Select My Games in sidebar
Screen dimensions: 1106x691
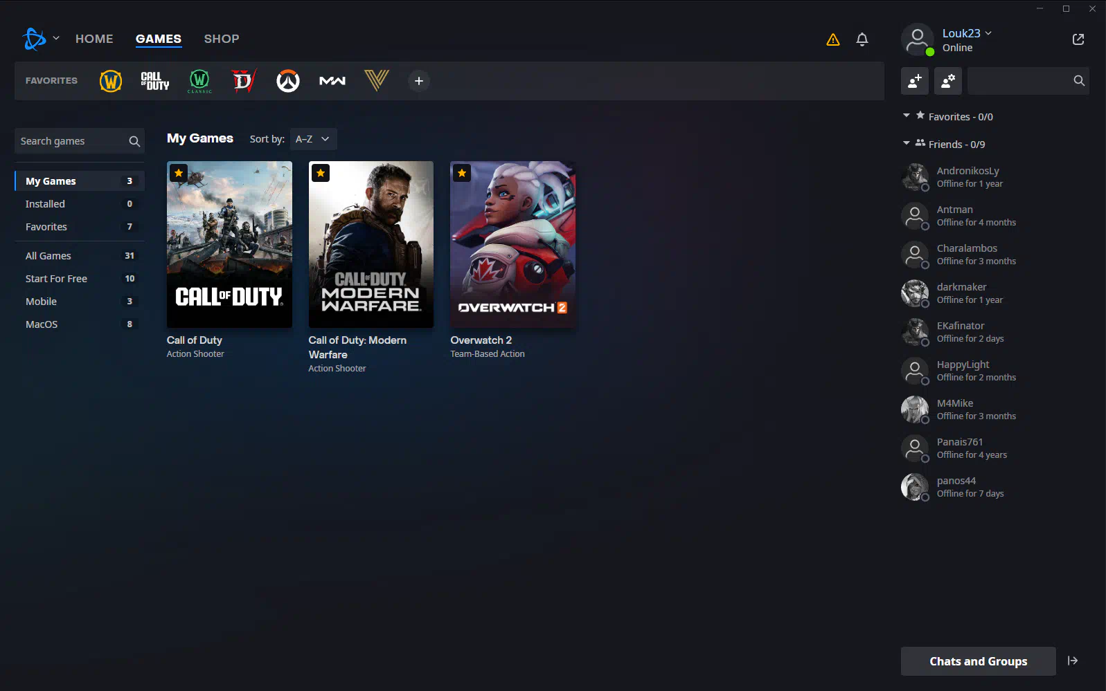pos(80,181)
